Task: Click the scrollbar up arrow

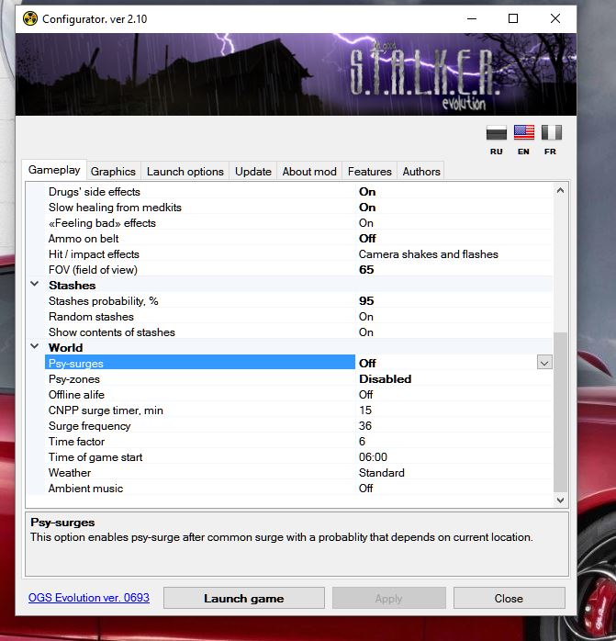Action: (560, 190)
